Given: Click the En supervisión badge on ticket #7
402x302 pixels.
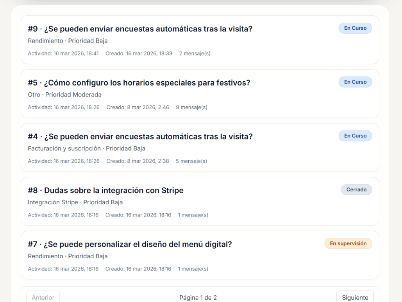Looking at the screenshot, I should [348, 243].
